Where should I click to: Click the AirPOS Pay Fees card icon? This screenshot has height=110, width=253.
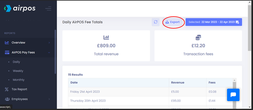coord(7,53)
